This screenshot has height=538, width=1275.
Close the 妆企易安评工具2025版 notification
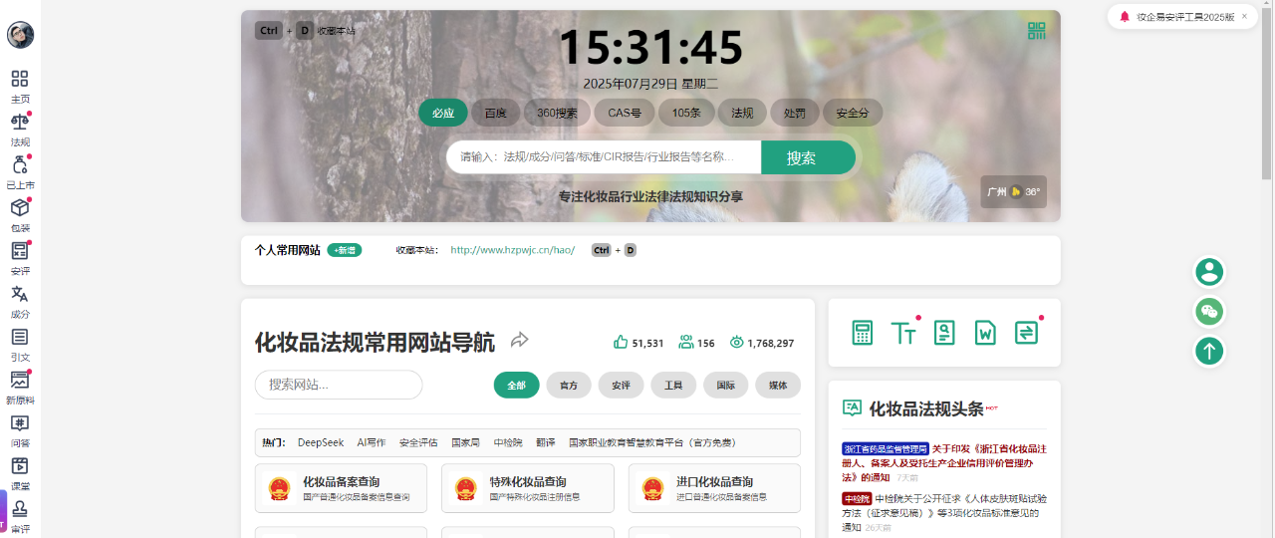point(1244,16)
